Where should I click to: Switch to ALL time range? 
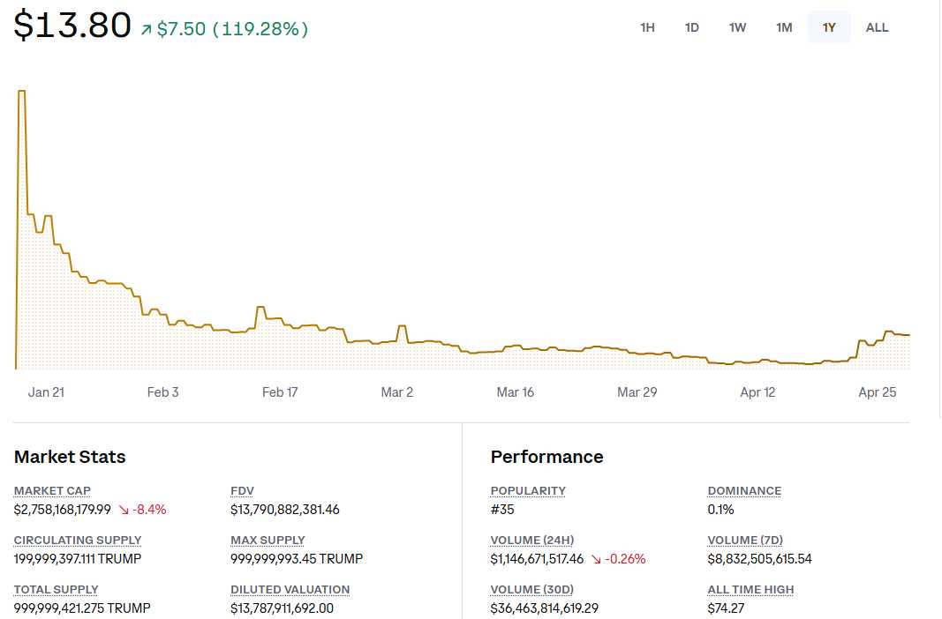(x=877, y=27)
